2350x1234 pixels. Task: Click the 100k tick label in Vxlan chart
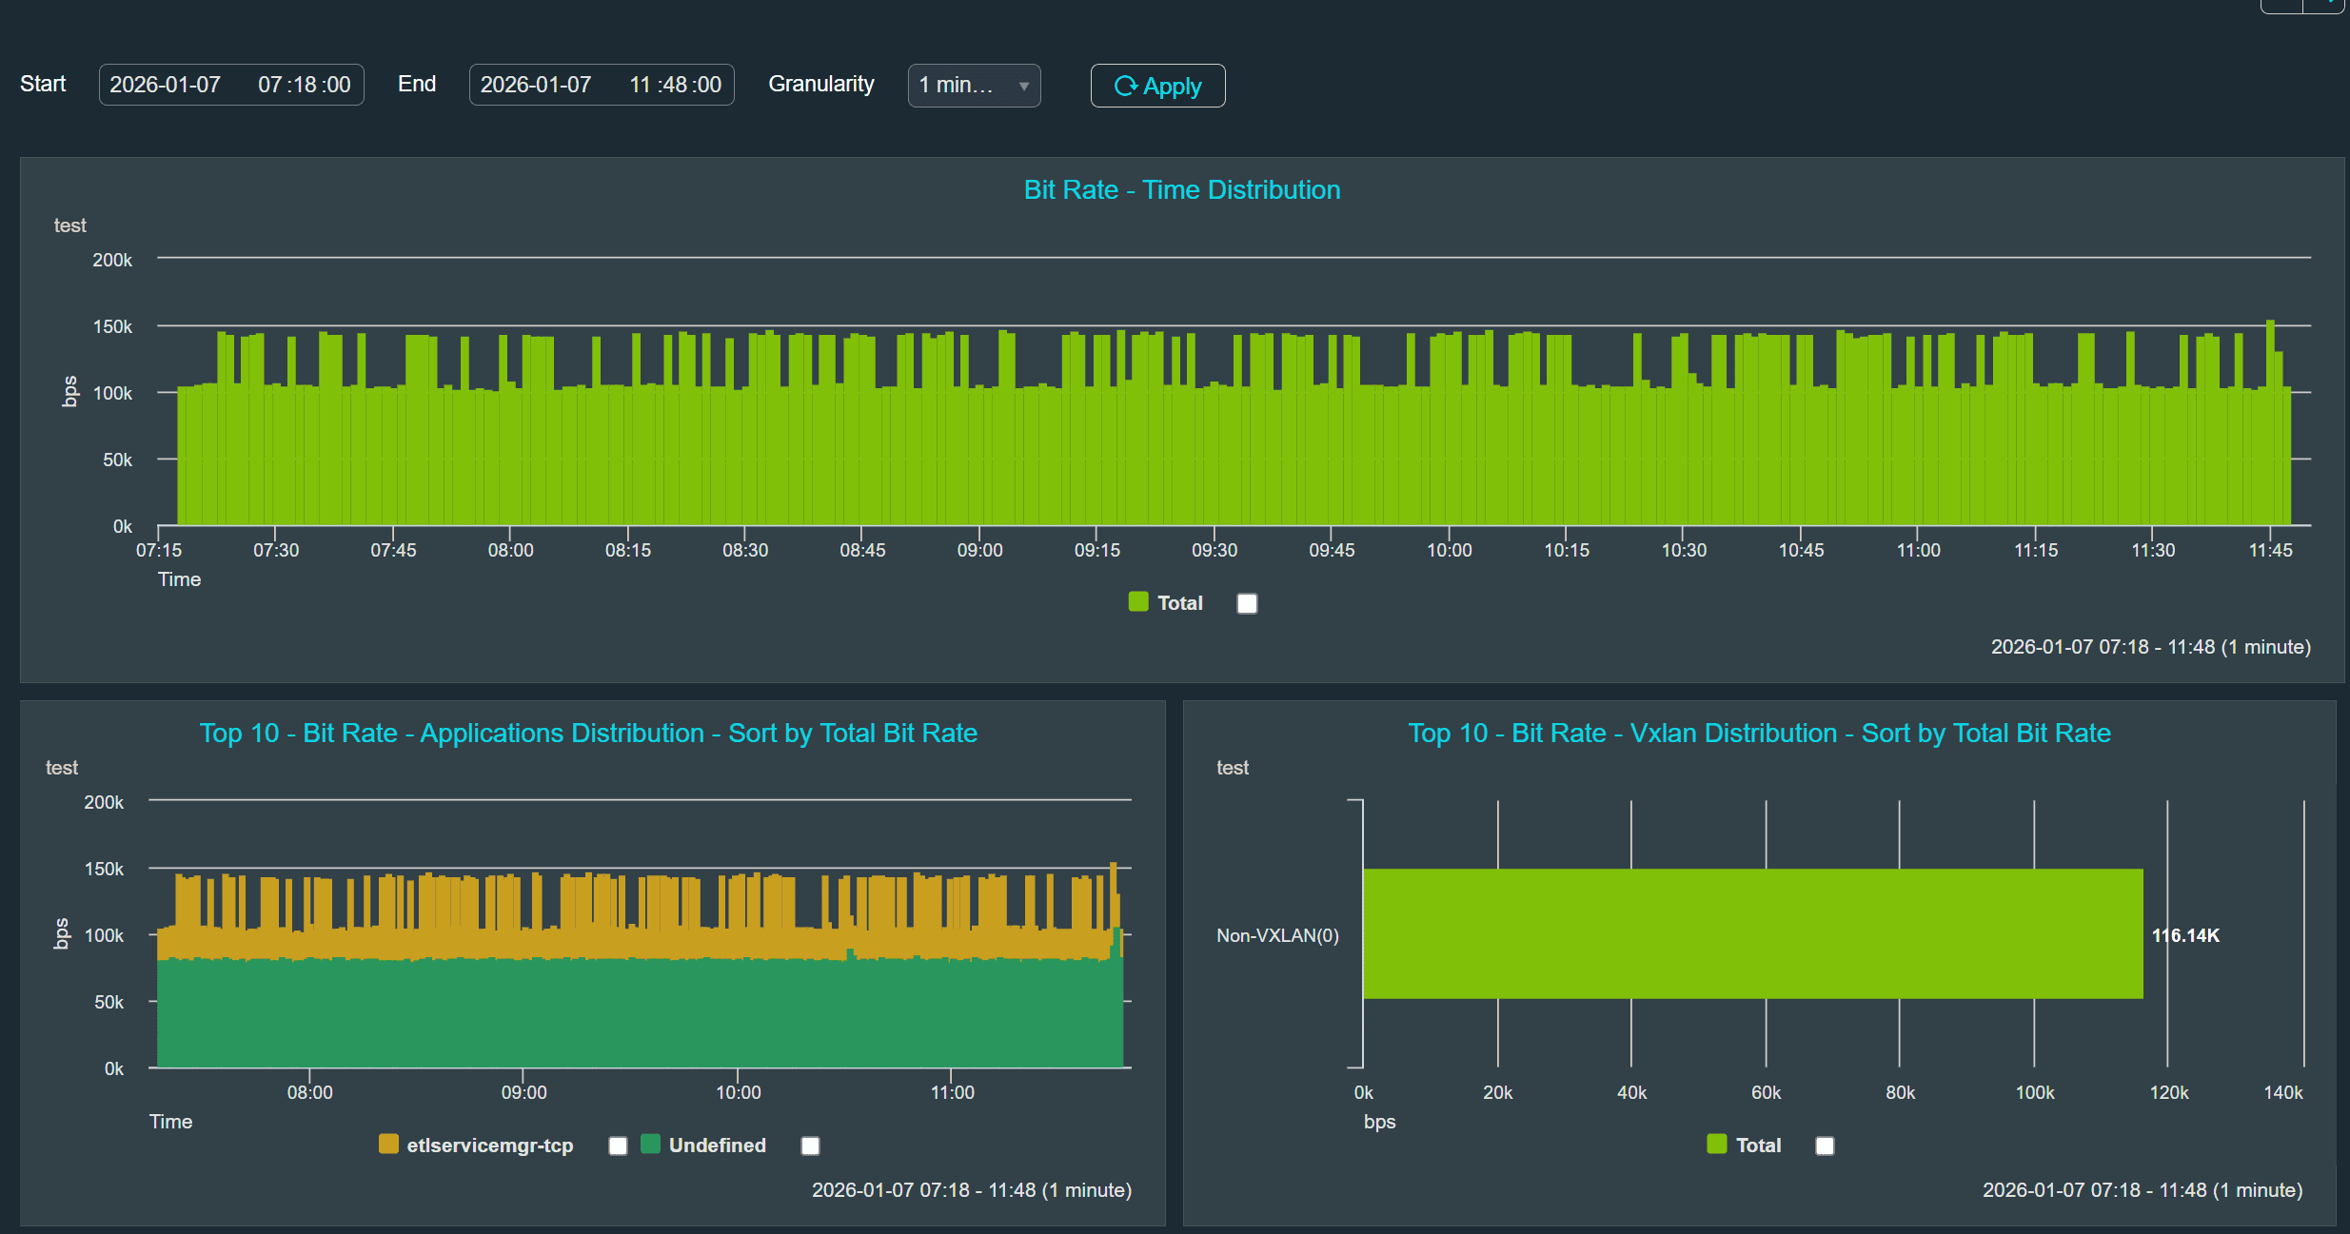[2034, 1092]
